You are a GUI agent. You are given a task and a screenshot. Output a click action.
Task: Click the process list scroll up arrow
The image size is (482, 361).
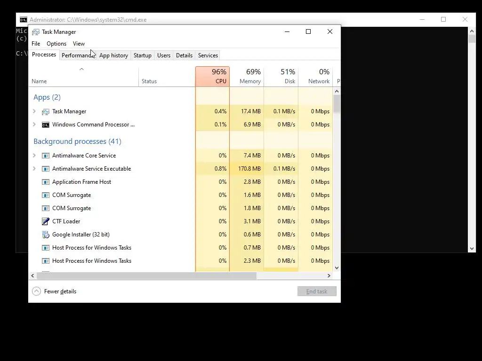337,91
